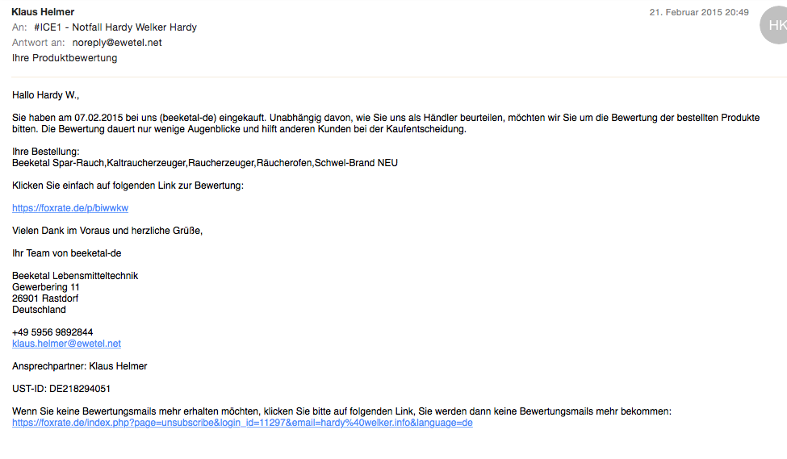Click the Antwort an: label
This screenshot has width=787, height=459.
38,43
